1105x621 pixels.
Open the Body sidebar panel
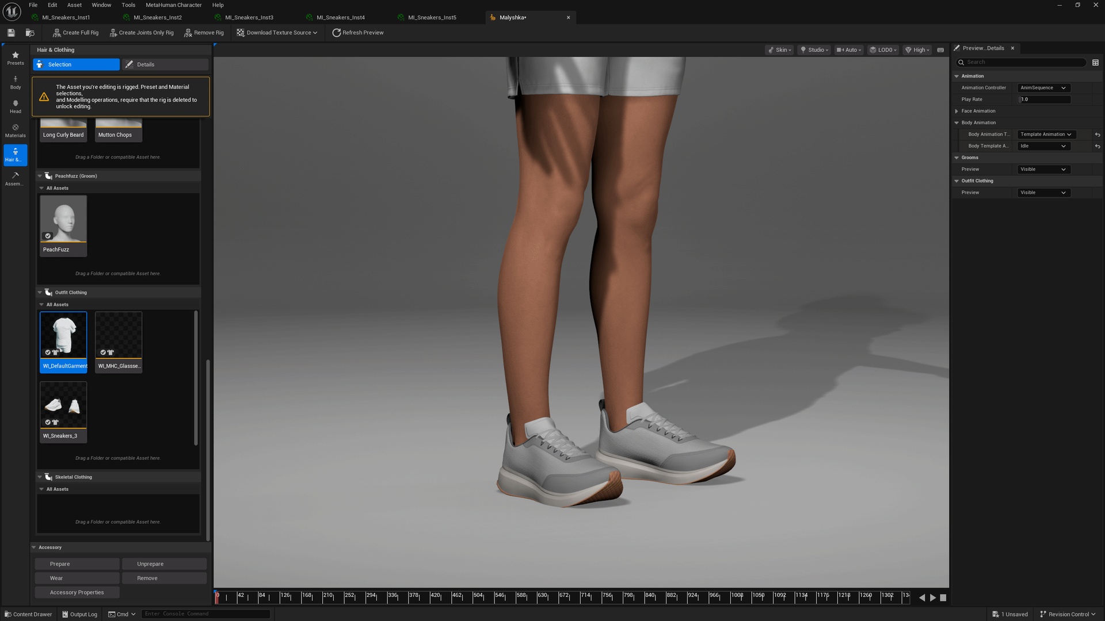click(x=16, y=82)
